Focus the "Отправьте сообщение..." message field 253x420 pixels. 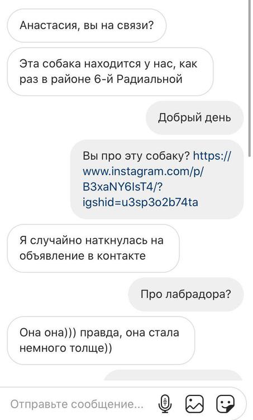click(x=77, y=404)
